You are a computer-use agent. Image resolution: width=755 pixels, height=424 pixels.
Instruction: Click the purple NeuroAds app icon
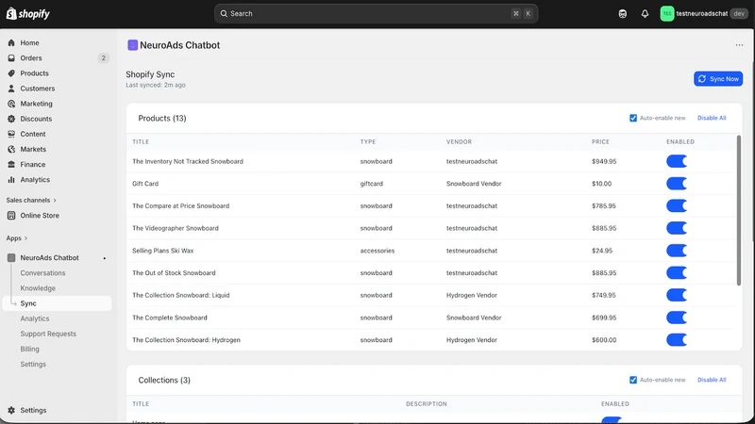pyautogui.click(x=132, y=45)
